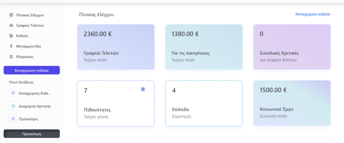
Task: Click the purple circle icon beside Πρόσκληση
Action: click(x=13, y=119)
